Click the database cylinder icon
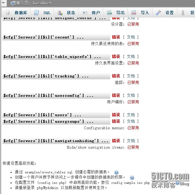Screen dimensions: 195x194 click(8, 13)
